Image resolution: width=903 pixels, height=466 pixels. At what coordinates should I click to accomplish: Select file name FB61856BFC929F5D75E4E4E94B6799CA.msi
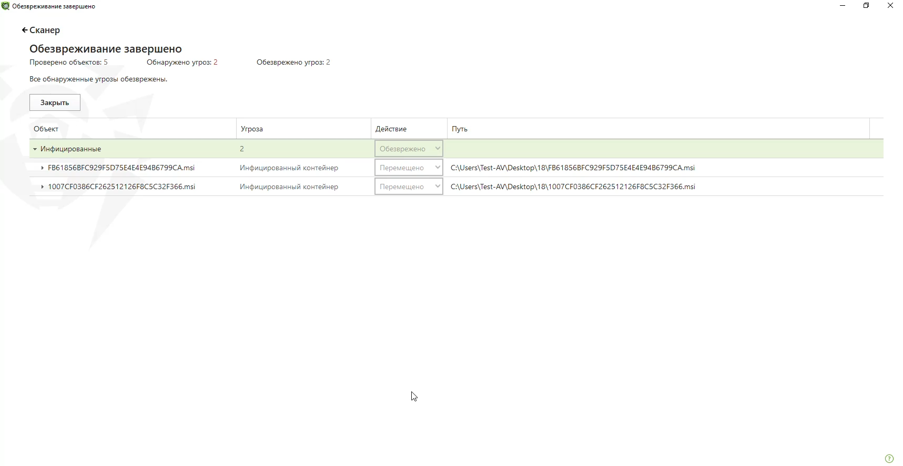point(121,168)
